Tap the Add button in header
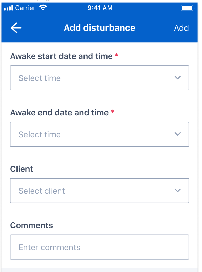 pyautogui.click(x=181, y=28)
